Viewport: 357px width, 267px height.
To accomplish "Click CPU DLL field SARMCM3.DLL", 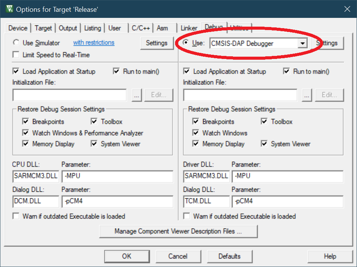I will coord(36,176).
